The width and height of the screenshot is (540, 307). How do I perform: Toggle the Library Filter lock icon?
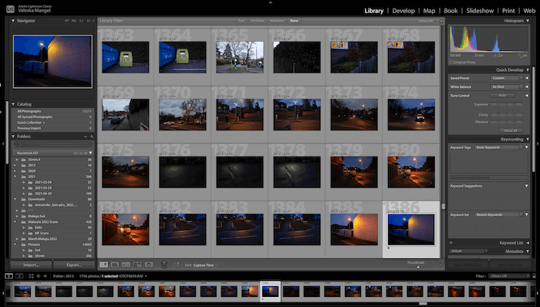(x=441, y=21)
